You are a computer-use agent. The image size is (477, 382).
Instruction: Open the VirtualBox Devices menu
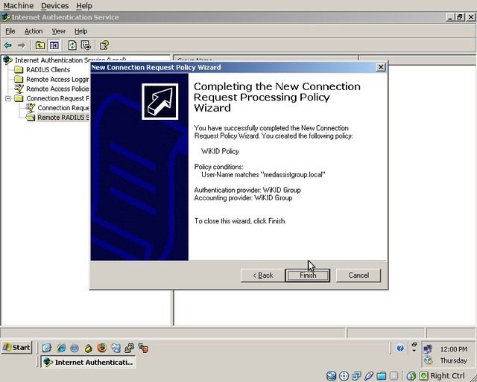tap(54, 5)
